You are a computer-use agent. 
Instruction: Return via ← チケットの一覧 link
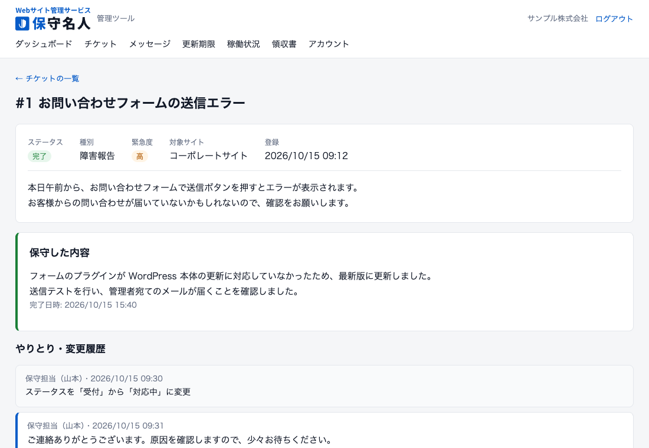pos(47,78)
